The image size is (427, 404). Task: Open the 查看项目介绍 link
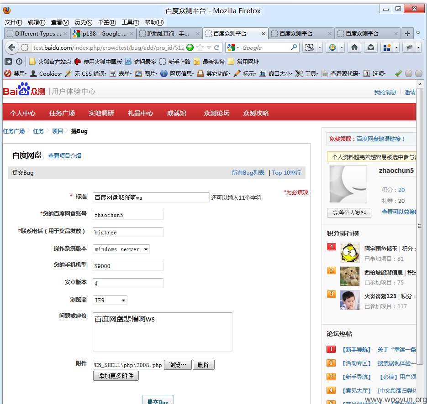(64, 156)
